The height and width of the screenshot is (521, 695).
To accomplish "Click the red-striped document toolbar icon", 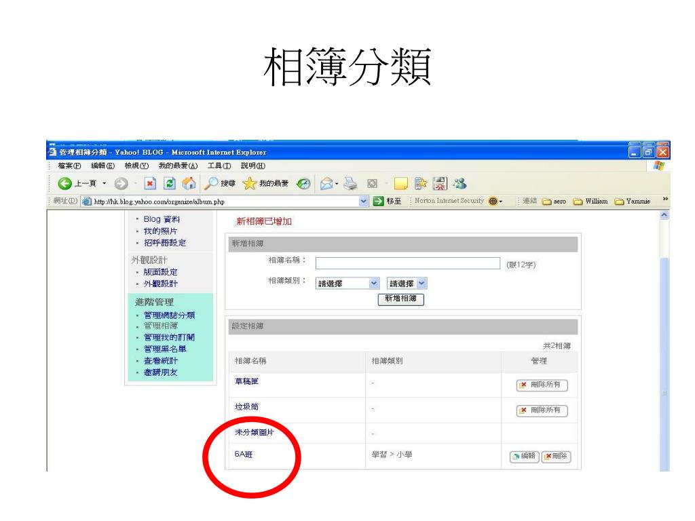I will click(440, 183).
